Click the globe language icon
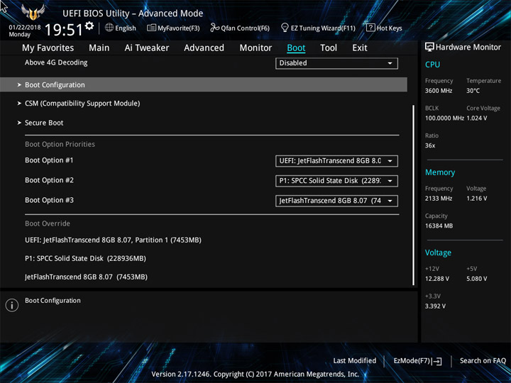The image size is (511, 383). tap(109, 28)
